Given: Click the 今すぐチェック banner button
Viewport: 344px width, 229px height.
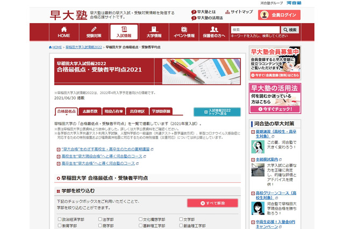Looking at the screenshot, I should click(x=275, y=109).
